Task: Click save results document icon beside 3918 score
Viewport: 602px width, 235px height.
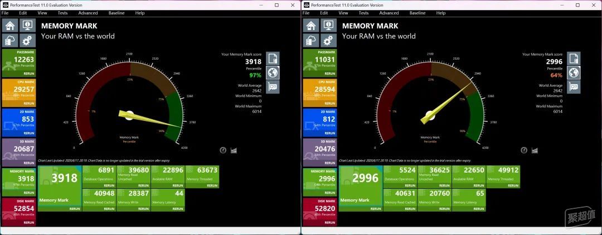Action: [273, 58]
